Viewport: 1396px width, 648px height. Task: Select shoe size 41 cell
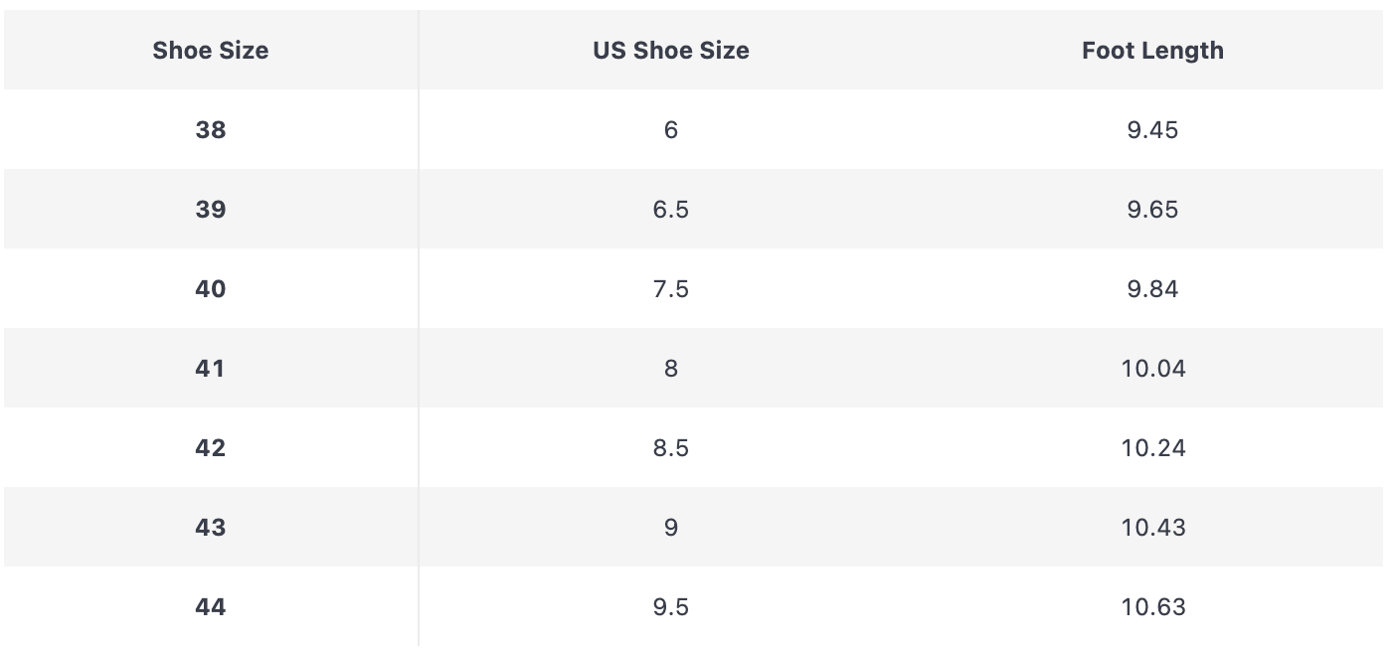211,369
